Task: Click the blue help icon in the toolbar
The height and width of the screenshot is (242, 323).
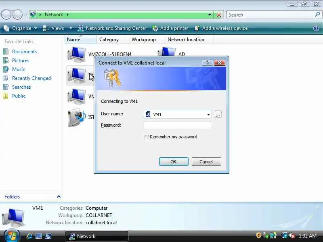Action: tap(316, 28)
